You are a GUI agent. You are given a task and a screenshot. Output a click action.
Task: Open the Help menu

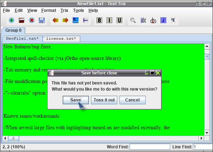(x=93, y=10)
